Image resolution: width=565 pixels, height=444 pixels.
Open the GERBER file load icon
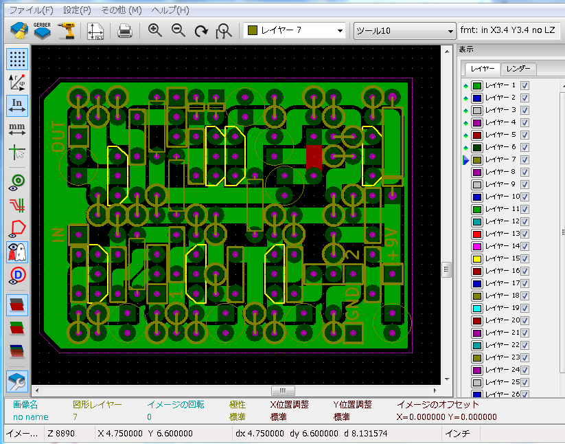(x=42, y=31)
